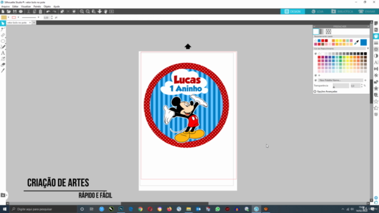The image size is (379, 213).
Task: Open the Editar menu
Action: [15, 7]
